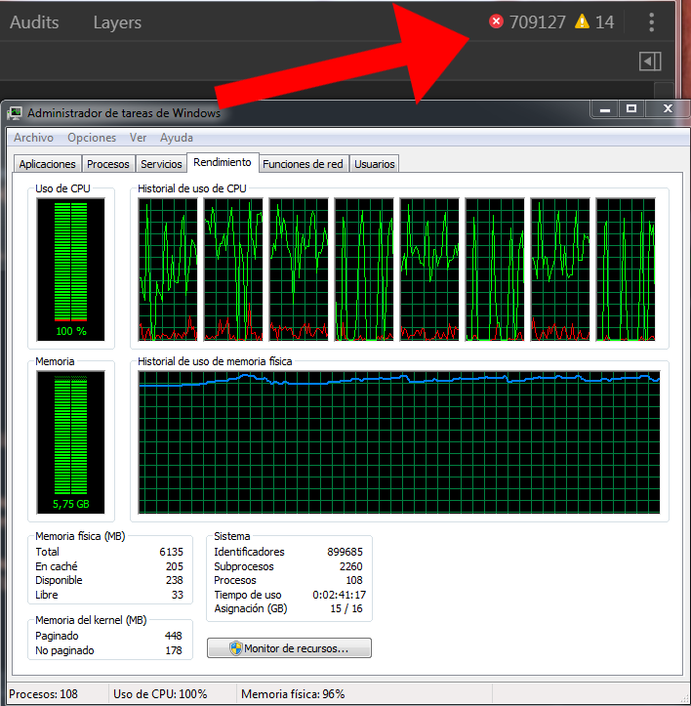Click Paginado value 448
Screen dimensions: 691x706
pos(174,636)
